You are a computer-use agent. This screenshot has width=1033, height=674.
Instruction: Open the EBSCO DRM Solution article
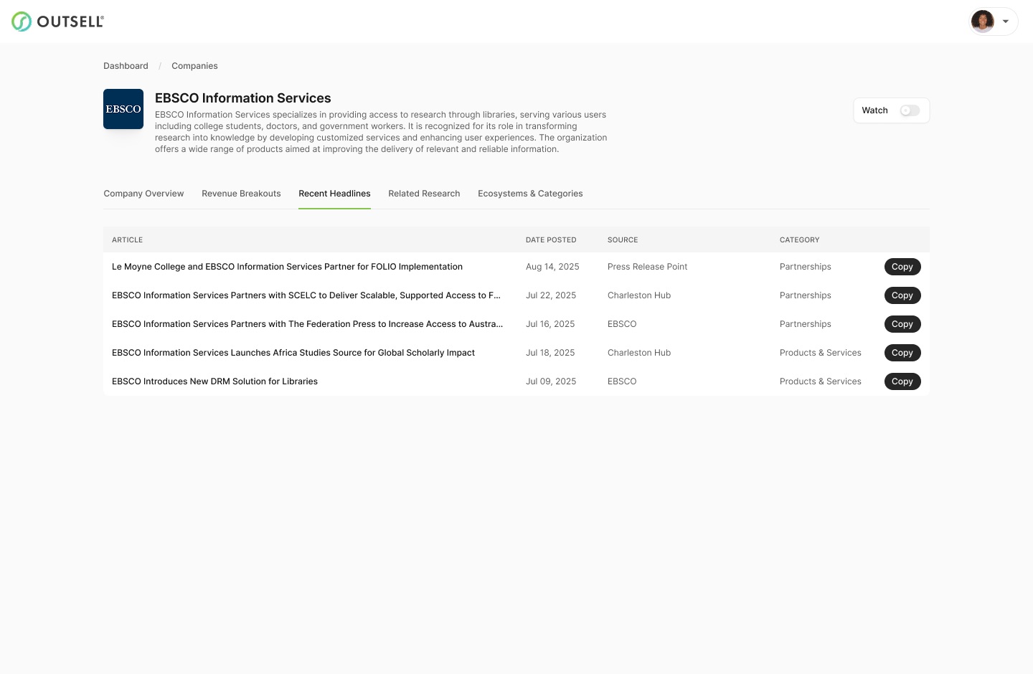click(x=214, y=381)
